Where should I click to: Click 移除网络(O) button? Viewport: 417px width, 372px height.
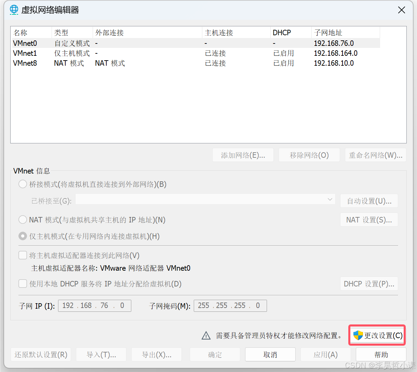click(x=309, y=155)
